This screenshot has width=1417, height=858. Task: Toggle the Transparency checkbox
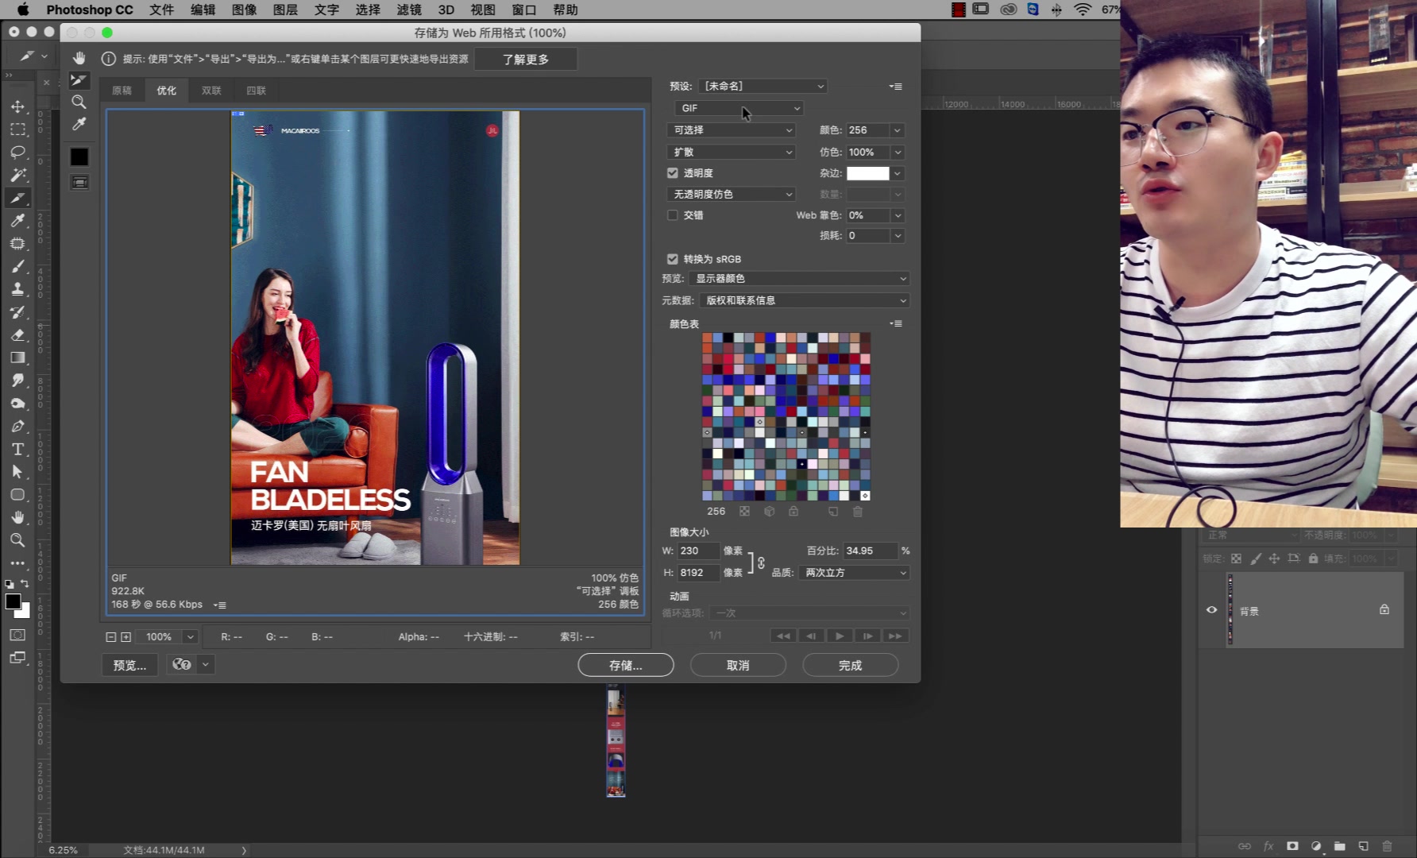(673, 172)
